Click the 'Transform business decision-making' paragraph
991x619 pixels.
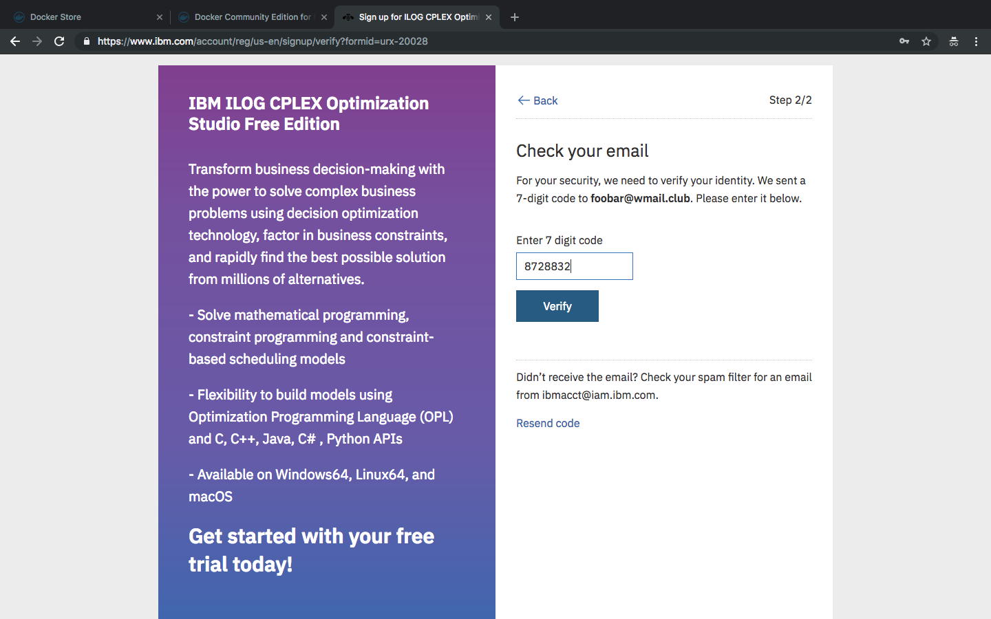click(318, 224)
